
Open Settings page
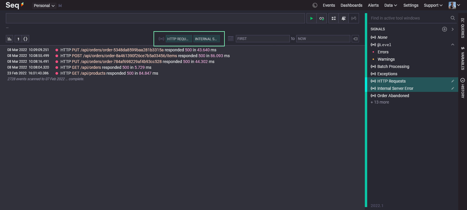click(411, 5)
